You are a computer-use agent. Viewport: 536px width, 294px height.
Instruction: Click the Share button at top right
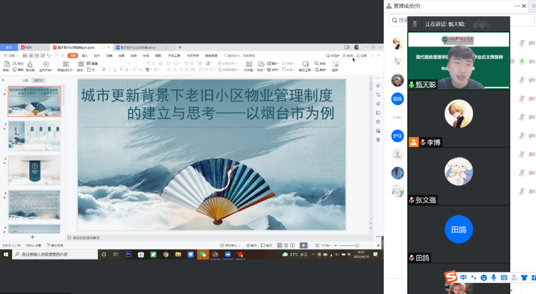pos(362,56)
